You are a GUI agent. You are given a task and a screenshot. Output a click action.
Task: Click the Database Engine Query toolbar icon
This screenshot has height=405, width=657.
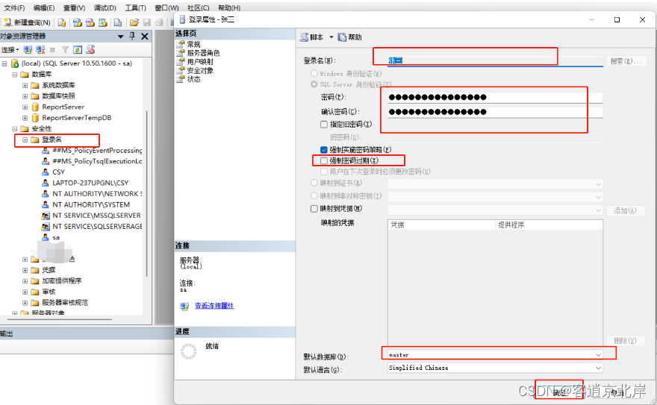(61, 22)
